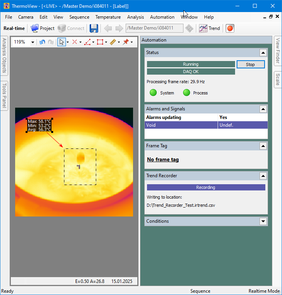Image resolution: width=282 pixels, height=295 pixels.
Task: Click the image path input field
Action: tap(154, 28)
